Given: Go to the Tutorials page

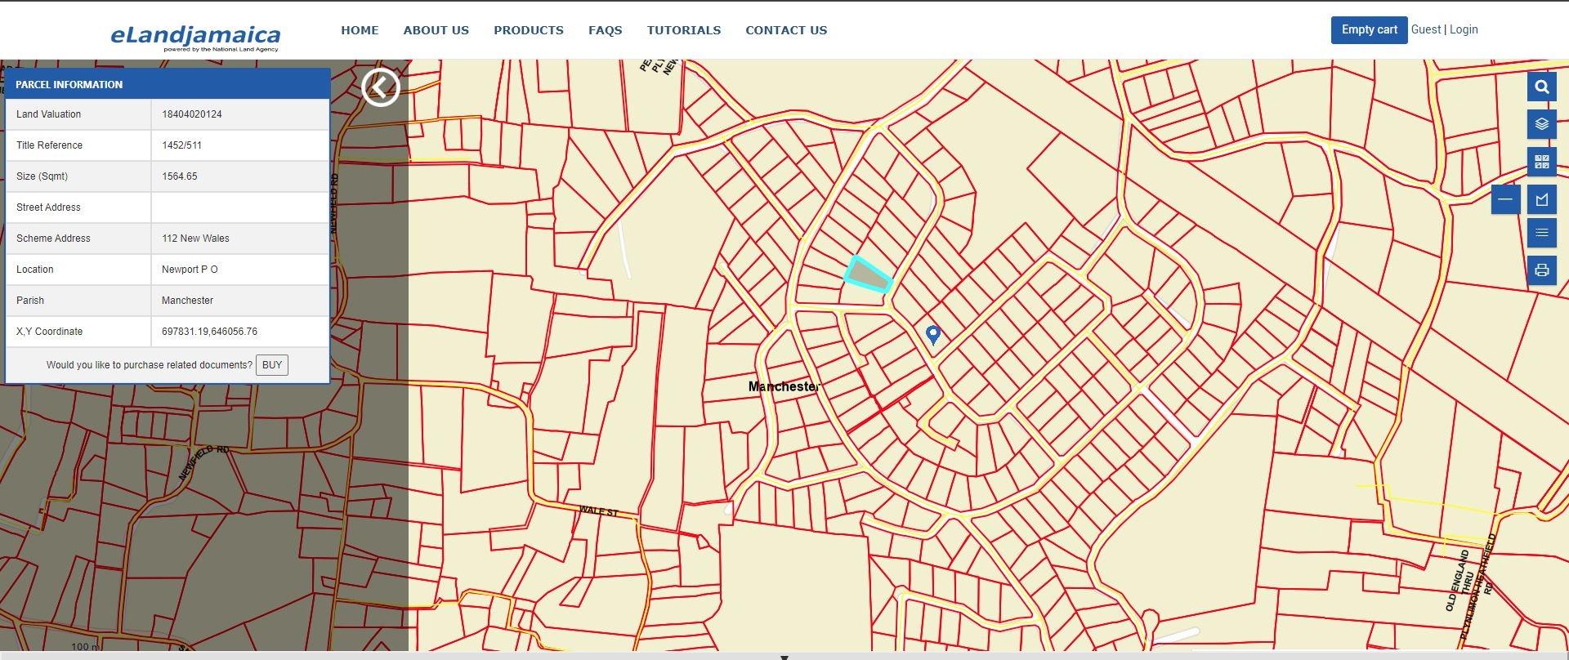Looking at the screenshot, I should point(683,30).
